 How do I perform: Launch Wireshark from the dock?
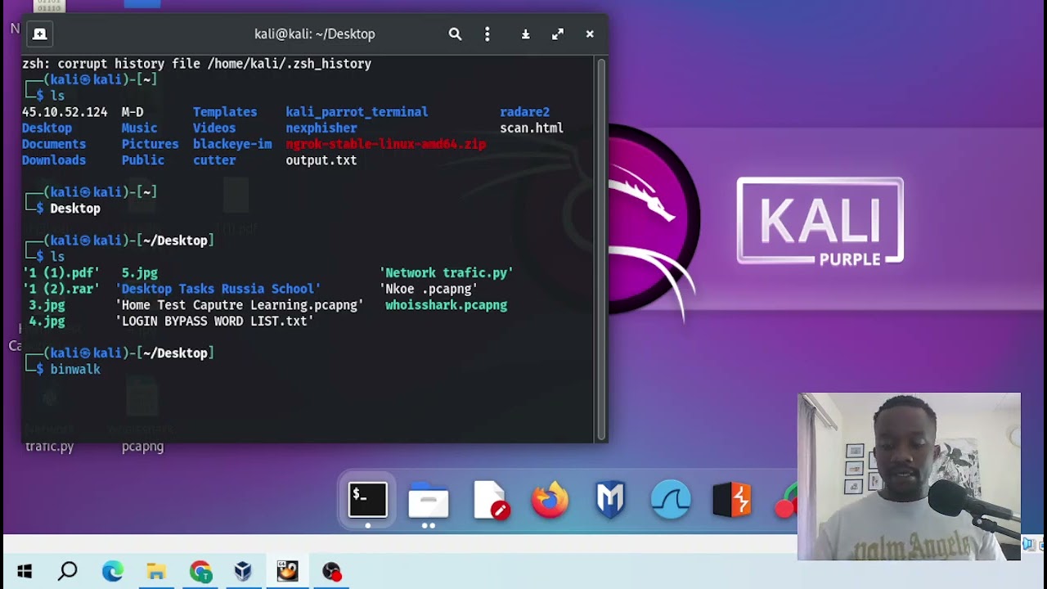(x=671, y=501)
